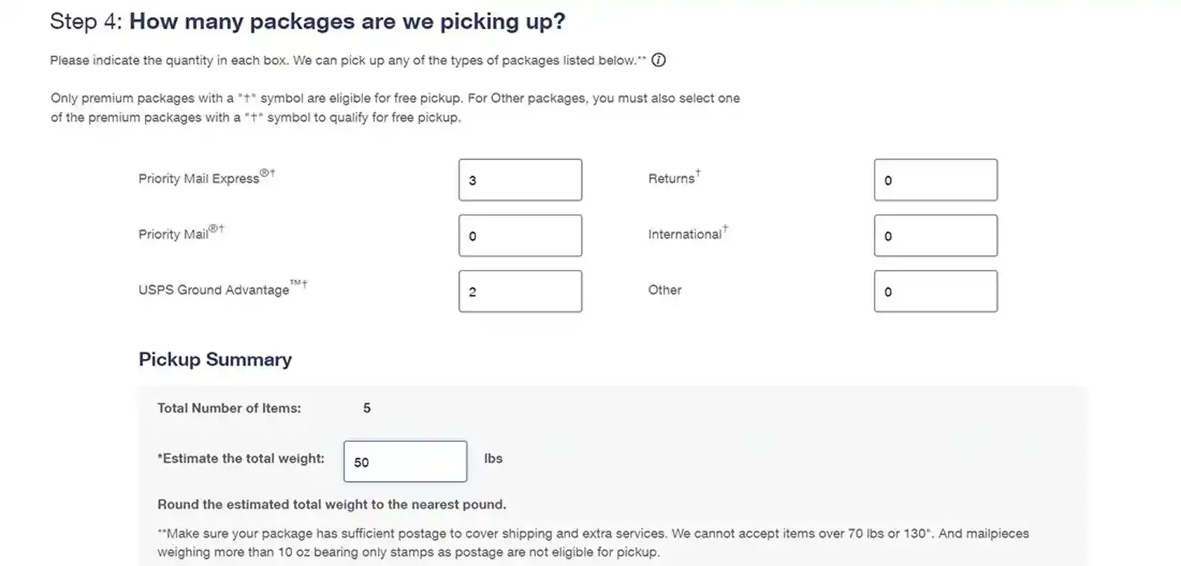This screenshot has width=1181, height=566.
Task: Select the Returns quantity input
Action: [x=934, y=179]
